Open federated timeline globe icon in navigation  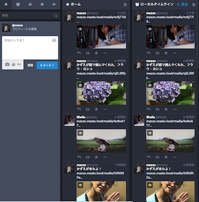(x=30, y=4)
